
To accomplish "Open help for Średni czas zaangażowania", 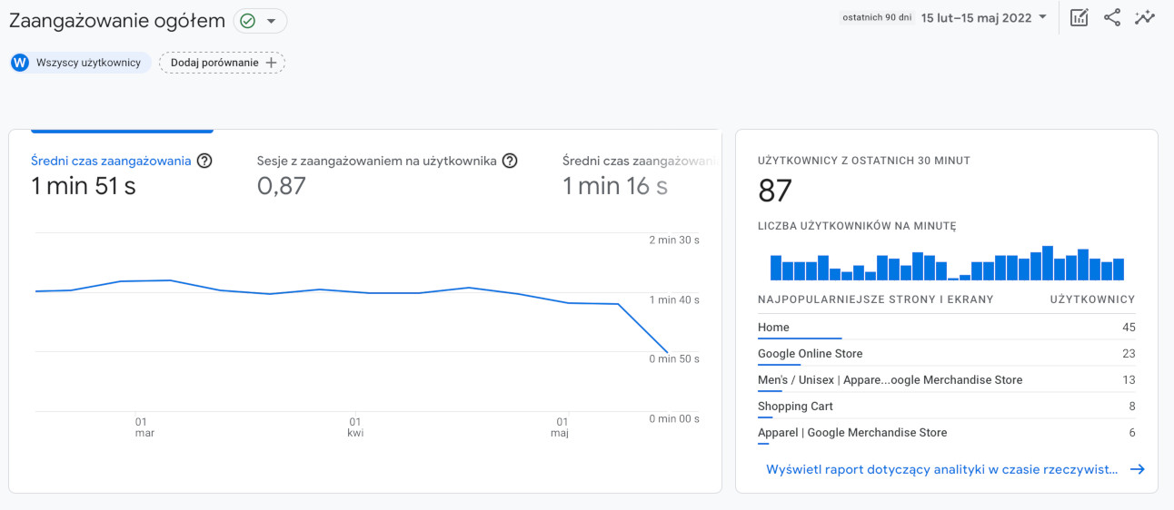I will (x=204, y=161).
